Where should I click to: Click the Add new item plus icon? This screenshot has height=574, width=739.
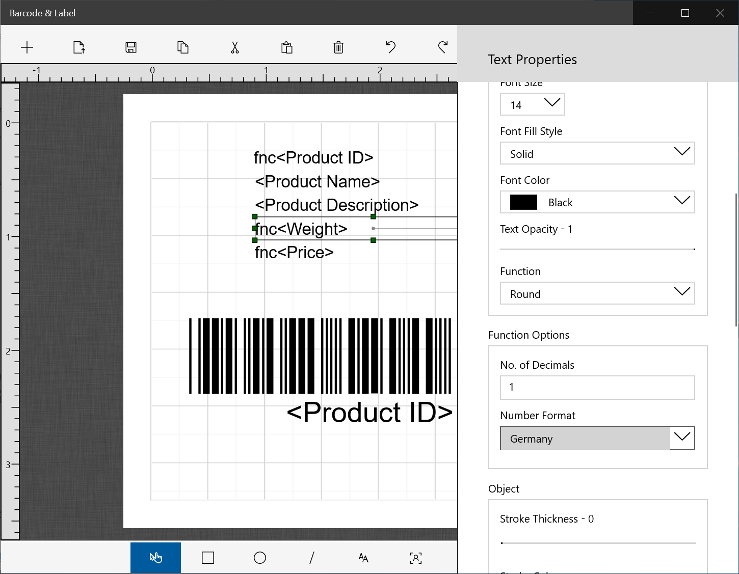pos(27,48)
